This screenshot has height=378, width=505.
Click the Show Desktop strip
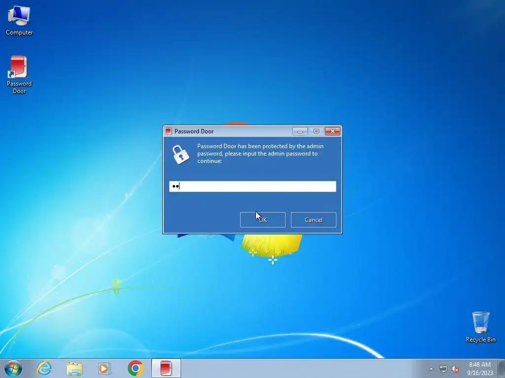502,369
